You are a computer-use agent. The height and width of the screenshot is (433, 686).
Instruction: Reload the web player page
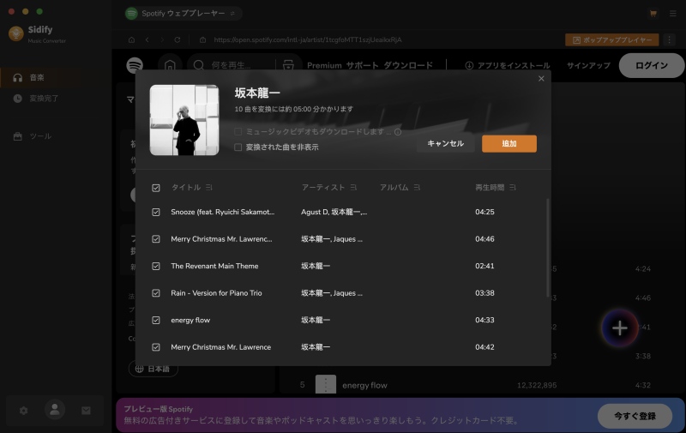coord(178,39)
